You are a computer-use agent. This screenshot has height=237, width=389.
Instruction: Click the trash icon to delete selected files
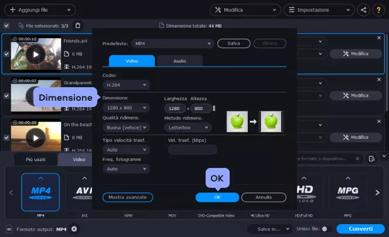click(78, 26)
